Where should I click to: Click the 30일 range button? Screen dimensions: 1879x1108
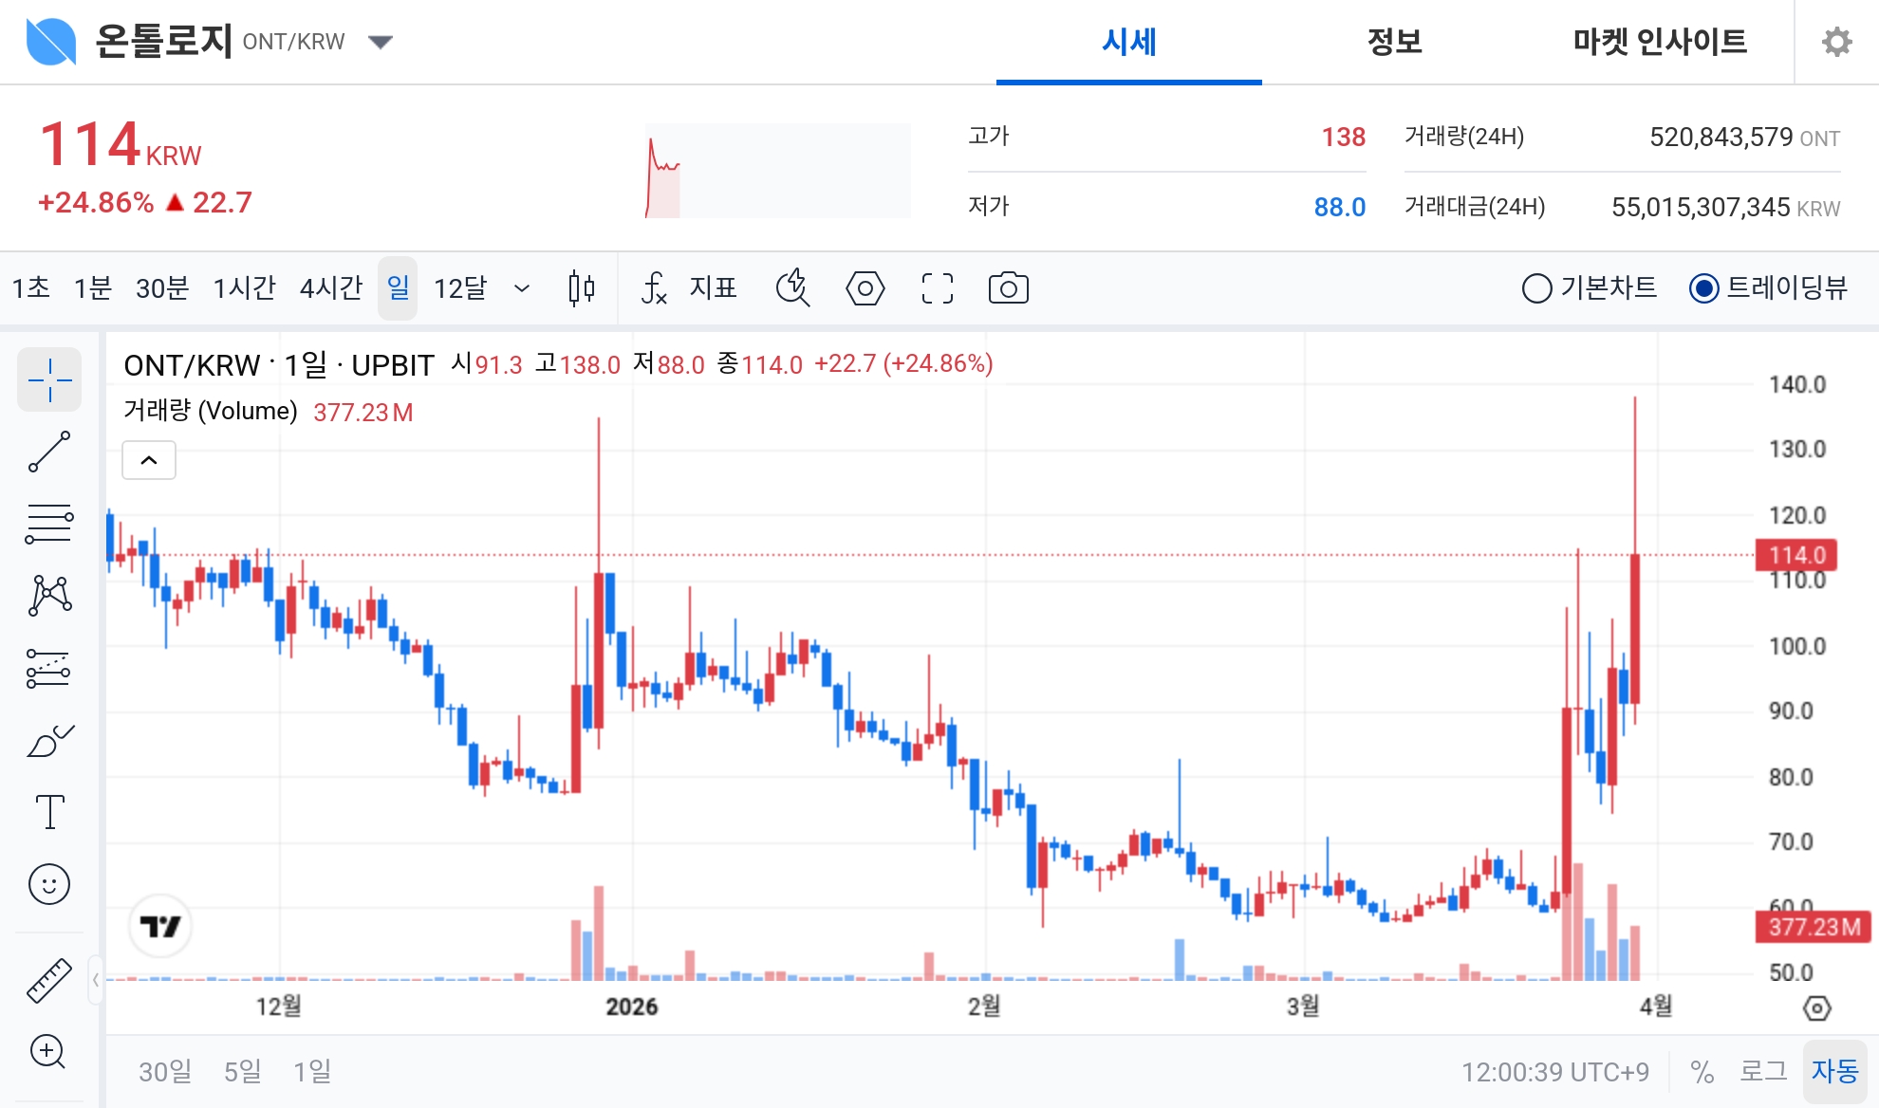165,1071
